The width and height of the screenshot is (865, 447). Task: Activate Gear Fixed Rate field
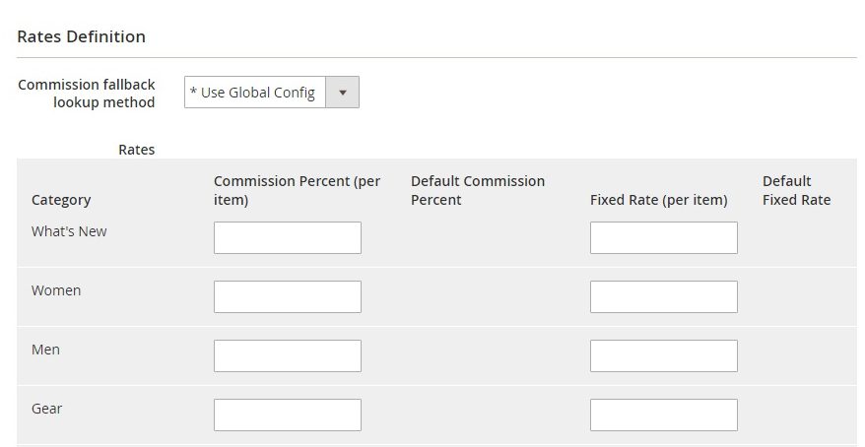pyautogui.click(x=664, y=415)
